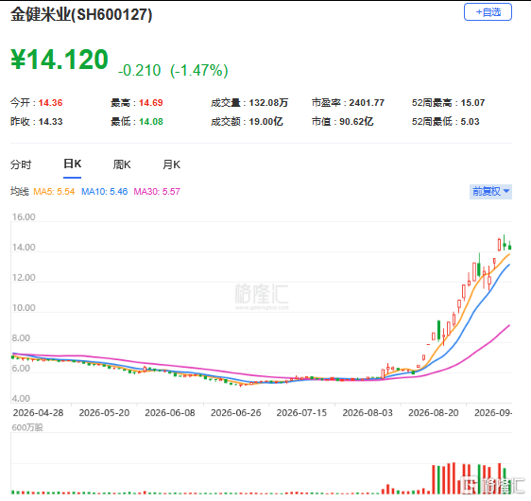This screenshot has height=501, width=531.
Task: Click the 2026-04-28 date axis label
Action: point(39,413)
